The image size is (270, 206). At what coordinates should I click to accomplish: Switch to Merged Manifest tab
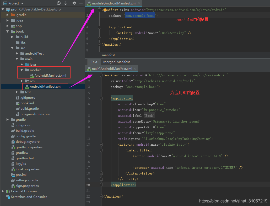(117, 62)
